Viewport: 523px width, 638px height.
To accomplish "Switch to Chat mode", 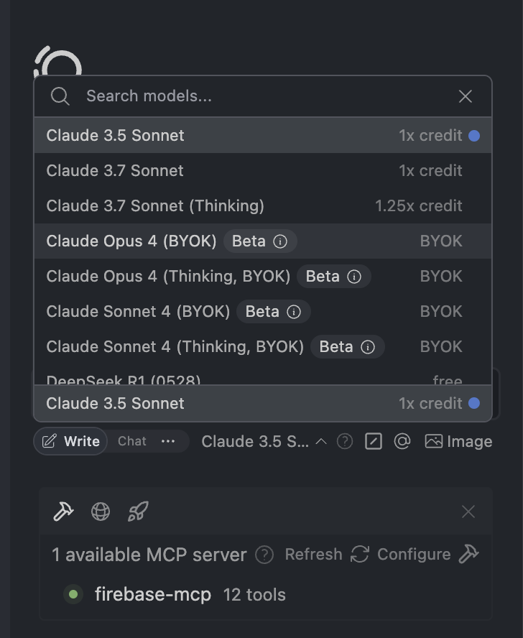I will 132,441.
